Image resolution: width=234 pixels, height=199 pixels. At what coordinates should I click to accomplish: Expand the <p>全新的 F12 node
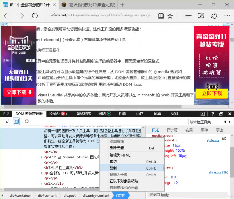pos(42,173)
